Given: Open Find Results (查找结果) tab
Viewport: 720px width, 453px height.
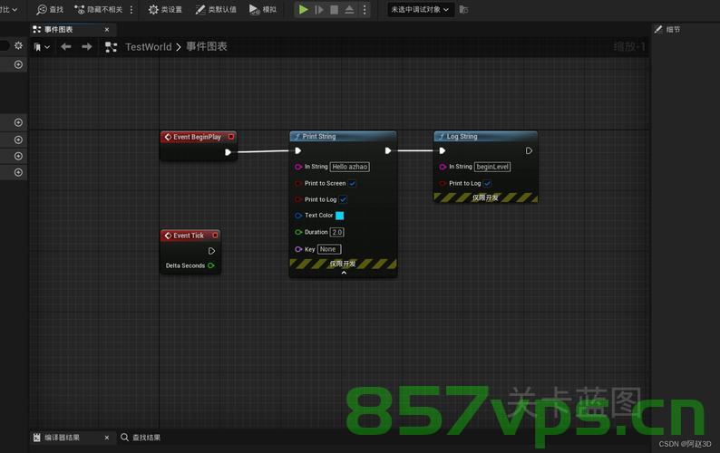Looking at the screenshot, I should [x=141, y=438].
